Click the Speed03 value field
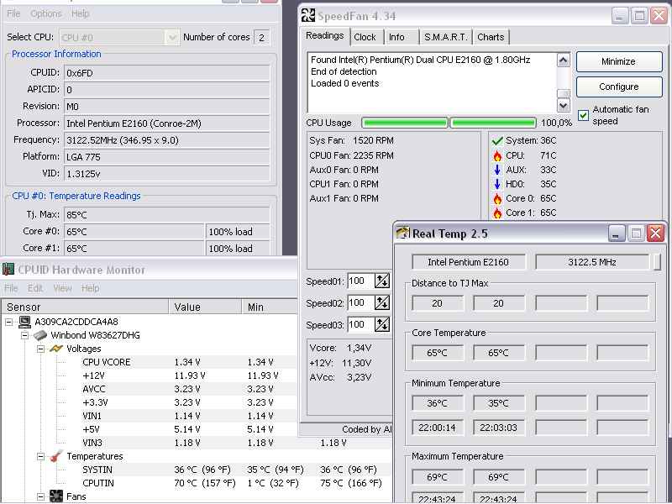Screen dimensions: 672x504 click(361, 324)
